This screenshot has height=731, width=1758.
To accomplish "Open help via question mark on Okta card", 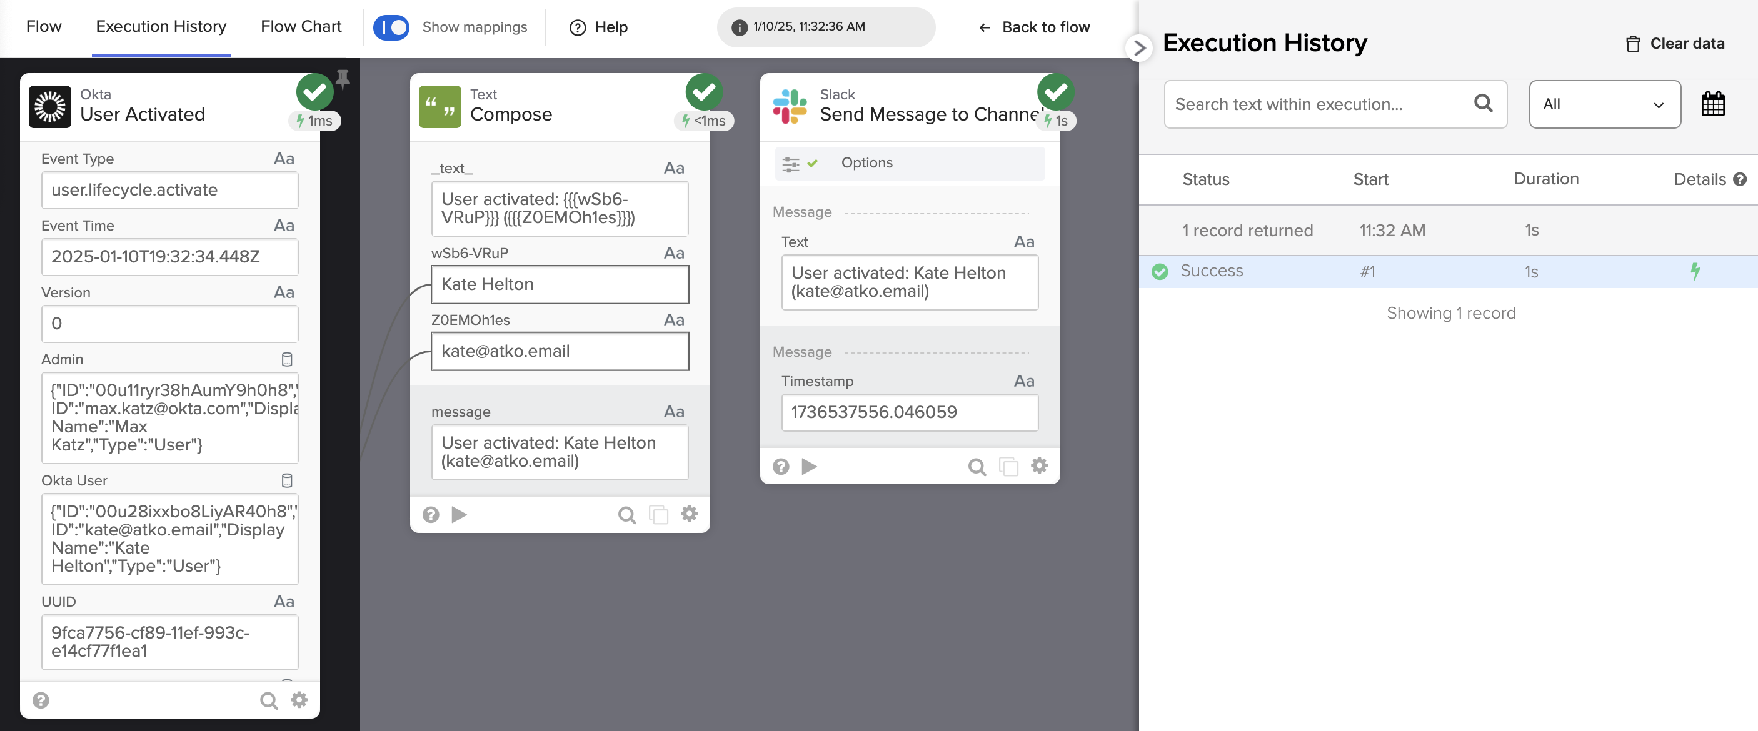I will coord(42,700).
